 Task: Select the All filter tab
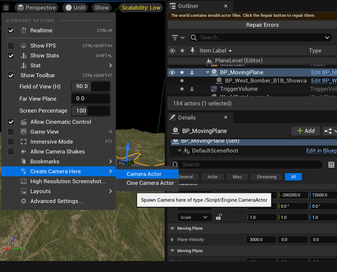tap(293, 177)
